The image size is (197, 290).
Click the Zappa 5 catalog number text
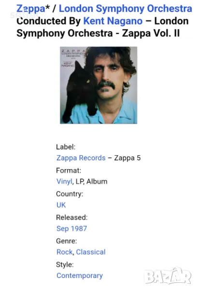(x=127, y=158)
